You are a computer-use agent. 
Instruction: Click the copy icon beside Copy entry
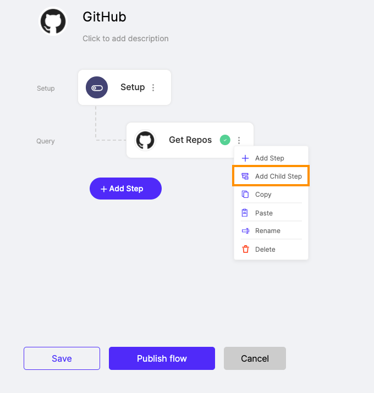tap(245, 194)
